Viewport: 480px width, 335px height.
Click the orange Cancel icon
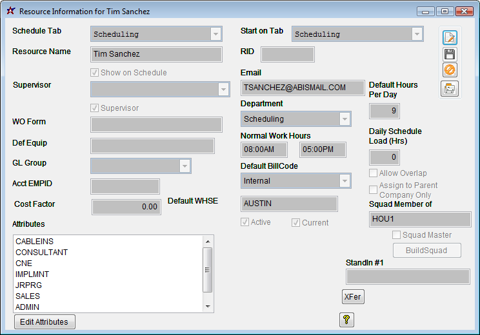(450, 71)
